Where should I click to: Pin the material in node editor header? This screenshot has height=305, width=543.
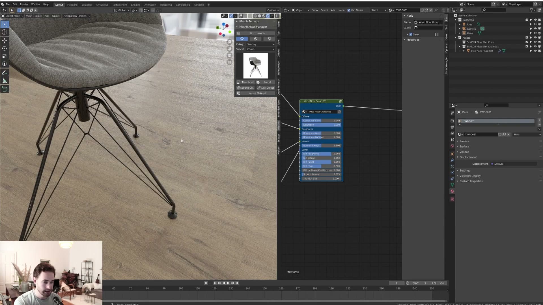pyautogui.click(x=436, y=10)
